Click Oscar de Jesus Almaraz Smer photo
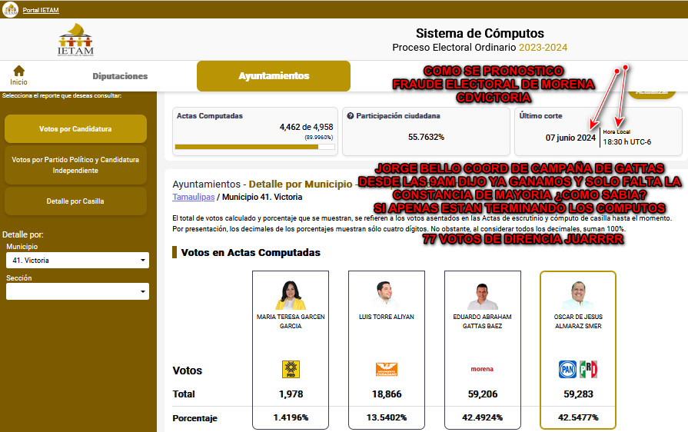Screen dimensions: 688x432 click(578, 295)
